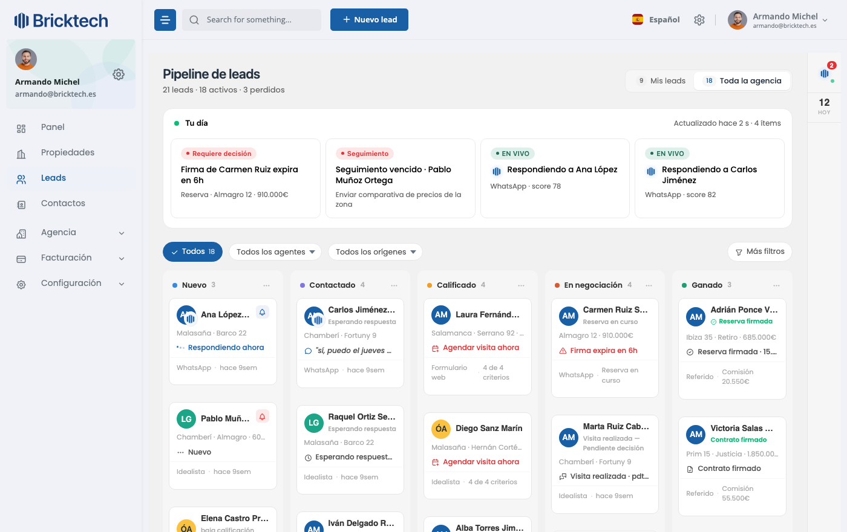Click the Panel dashboard icon

(21, 128)
